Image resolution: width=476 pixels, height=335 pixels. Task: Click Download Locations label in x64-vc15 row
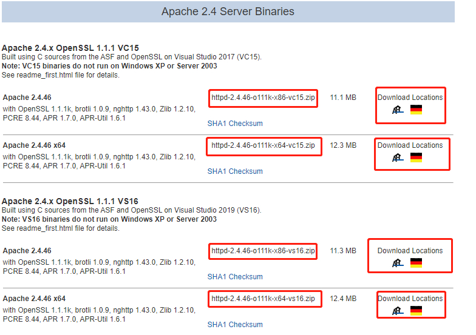click(410, 145)
